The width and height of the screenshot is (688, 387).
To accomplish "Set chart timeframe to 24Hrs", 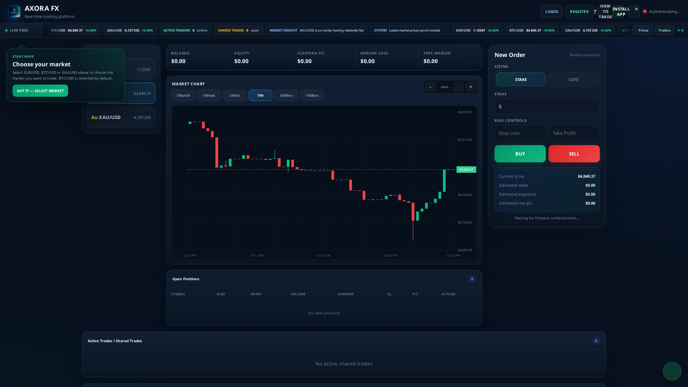I will (235, 95).
